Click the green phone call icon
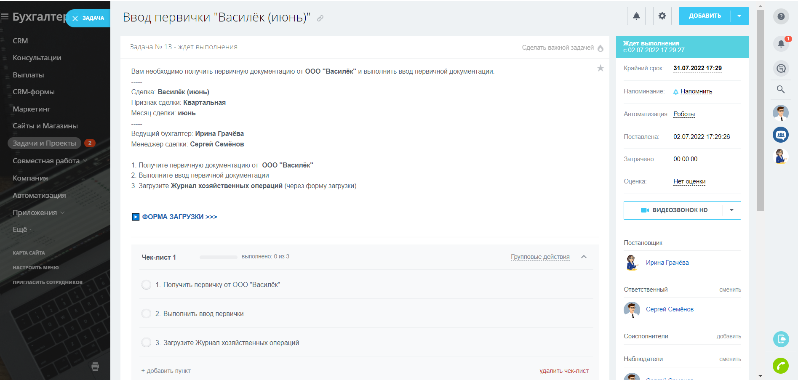The height and width of the screenshot is (380, 798). point(781,365)
